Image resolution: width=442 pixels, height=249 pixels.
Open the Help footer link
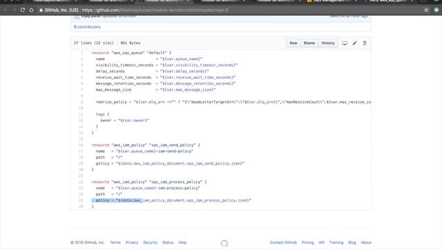(x=182, y=243)
